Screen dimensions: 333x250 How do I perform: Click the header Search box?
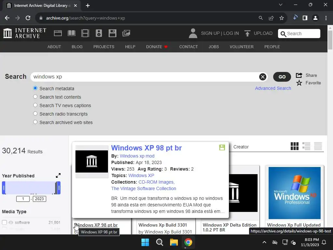click(x=299, y=34)
